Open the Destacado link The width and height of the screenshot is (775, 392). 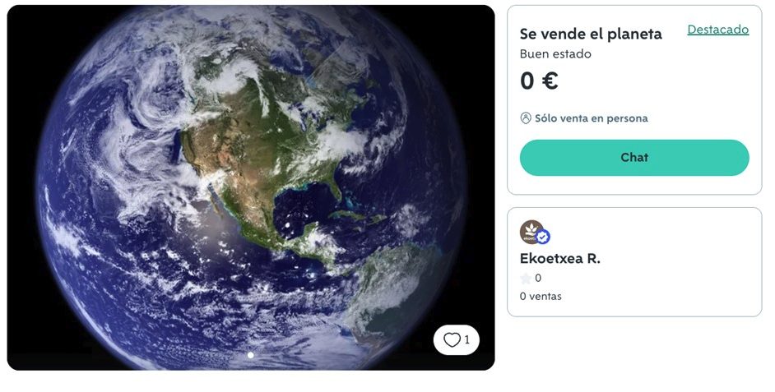tap(717, 30)
